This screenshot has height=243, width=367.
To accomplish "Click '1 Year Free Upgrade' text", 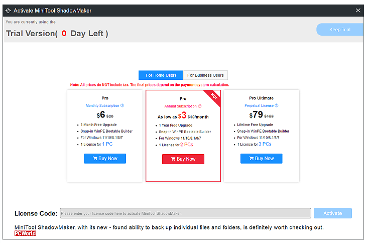I will pos(176,125).
